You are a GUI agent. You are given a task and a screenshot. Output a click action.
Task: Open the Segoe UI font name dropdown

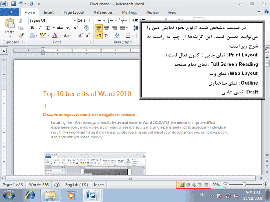(x=75, y=21)
